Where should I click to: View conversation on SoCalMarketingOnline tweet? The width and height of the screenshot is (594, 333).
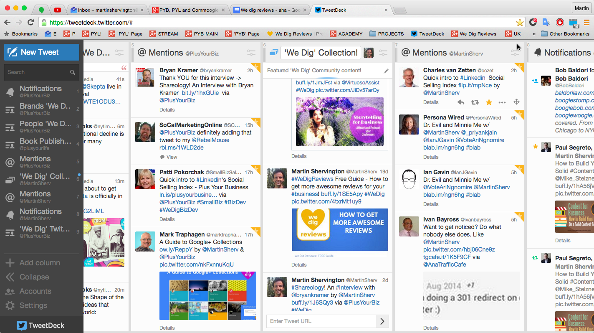169,157
